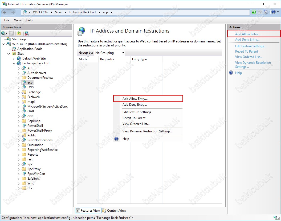
Task: Expand the owa tree node
Action: click(19, 116)
